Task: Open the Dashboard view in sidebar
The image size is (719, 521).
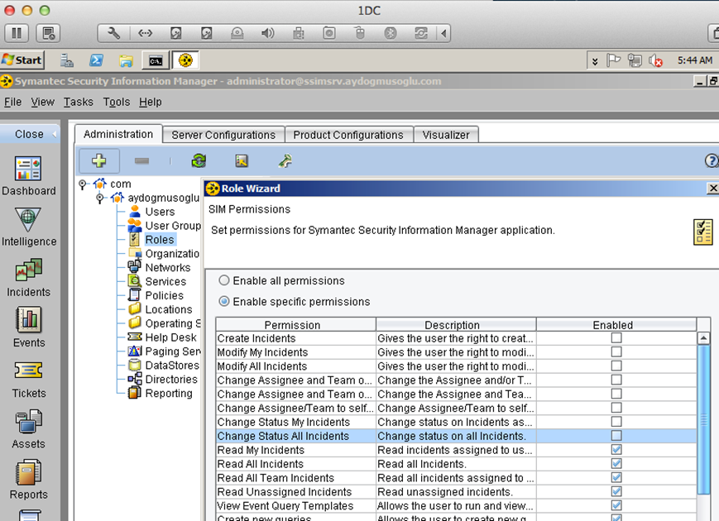Action: (x=28, y=176)
